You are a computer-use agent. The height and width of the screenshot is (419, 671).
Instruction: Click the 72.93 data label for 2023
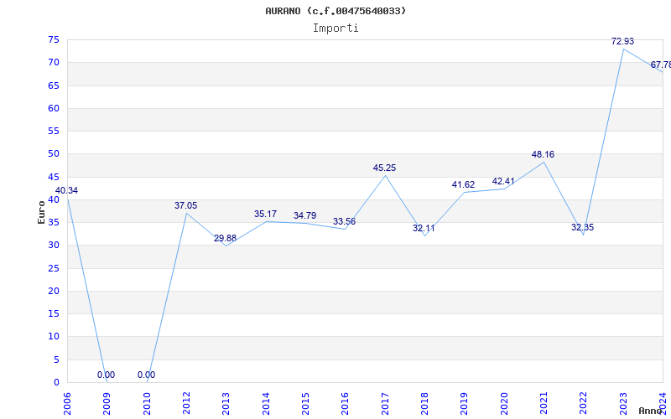coord(622,41)
